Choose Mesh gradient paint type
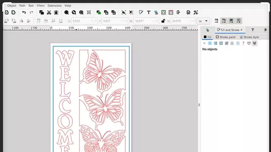The image size is (271, 152). pos(227,43)
